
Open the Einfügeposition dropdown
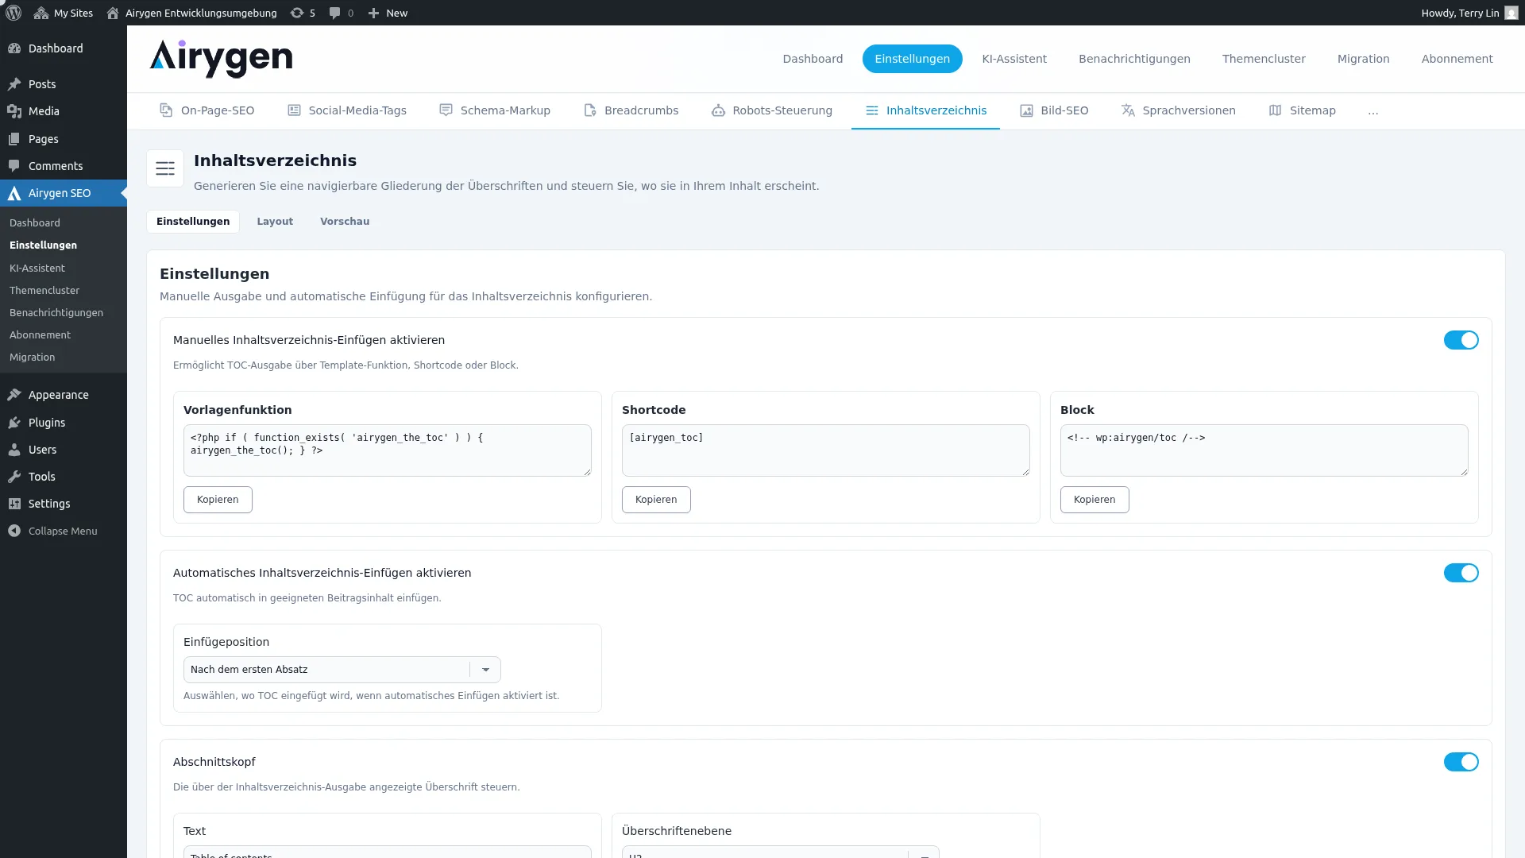point(342,670)
